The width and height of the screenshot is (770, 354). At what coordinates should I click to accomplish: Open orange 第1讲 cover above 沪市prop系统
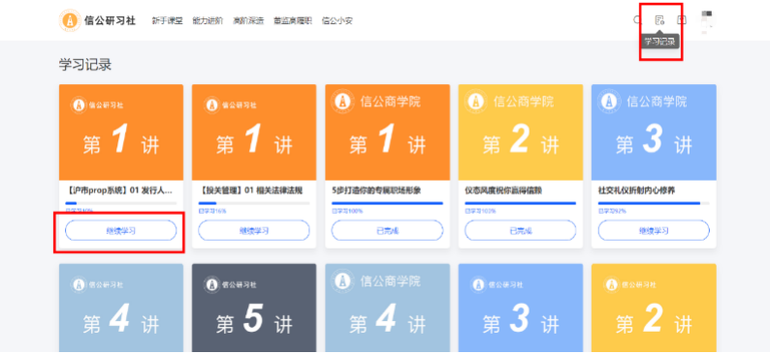[121, 133]
